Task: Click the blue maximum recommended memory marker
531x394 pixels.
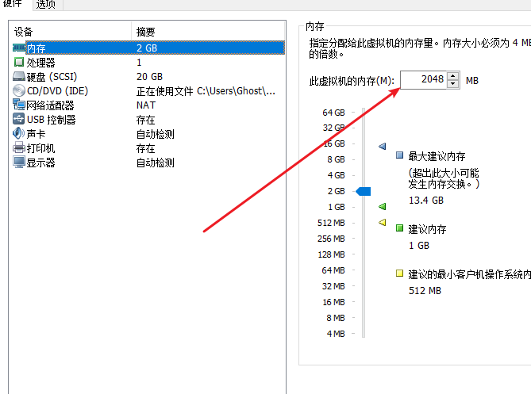Action: click(383, 146)
